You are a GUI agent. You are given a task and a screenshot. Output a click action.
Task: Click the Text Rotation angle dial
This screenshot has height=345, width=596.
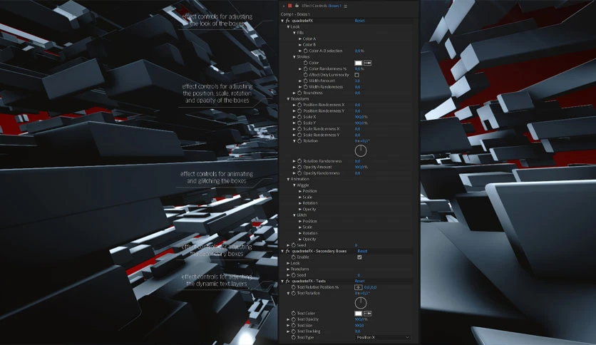(361, 303)
